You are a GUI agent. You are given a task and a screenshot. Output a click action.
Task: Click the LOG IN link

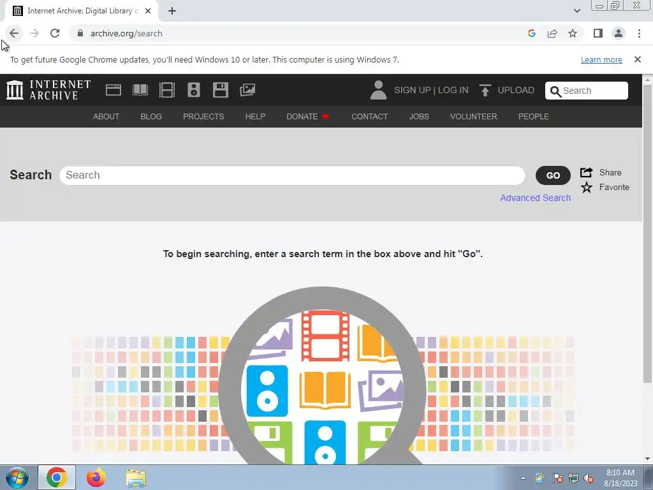[453, 90]
